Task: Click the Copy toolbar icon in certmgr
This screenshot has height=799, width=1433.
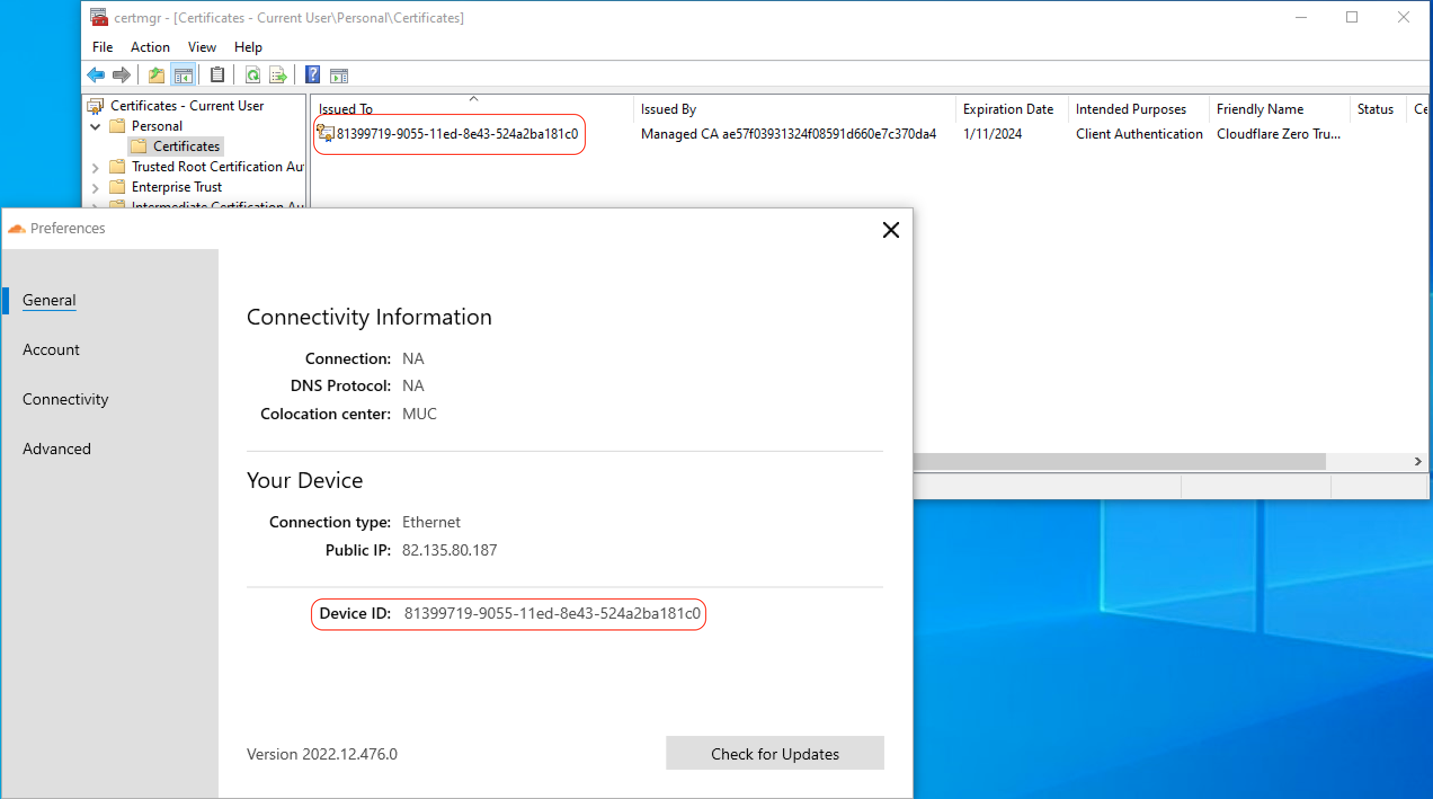Action: click(x=217, y=74)
